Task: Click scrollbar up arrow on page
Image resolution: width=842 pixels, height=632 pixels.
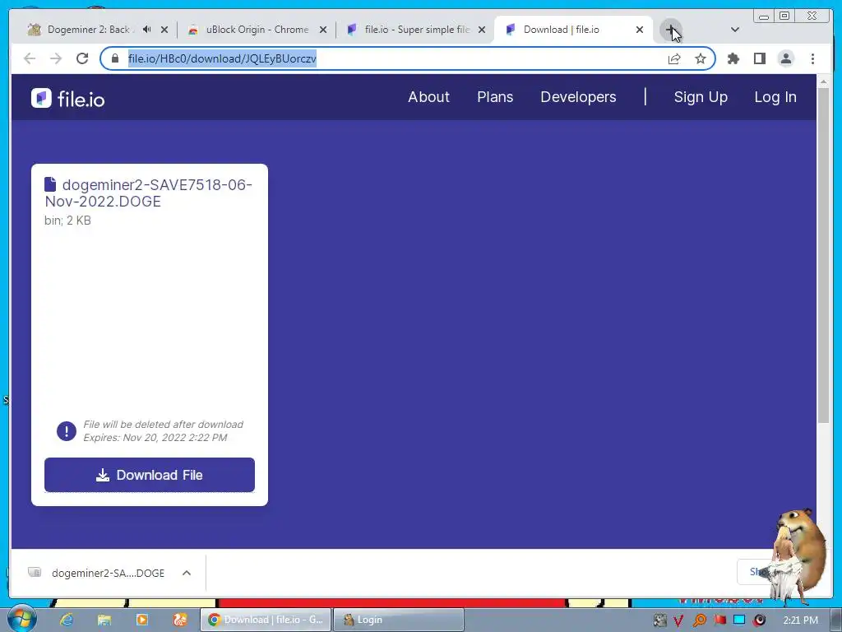Action: (823, 81)
